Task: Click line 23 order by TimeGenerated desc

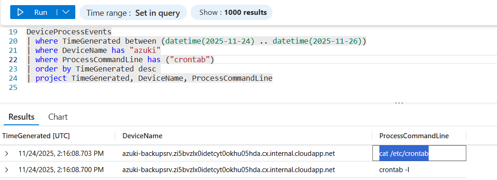Action: (x=95, y=69)
